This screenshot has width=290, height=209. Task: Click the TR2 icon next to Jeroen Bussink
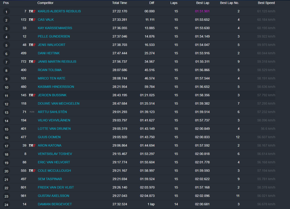(x=32, y=95)
